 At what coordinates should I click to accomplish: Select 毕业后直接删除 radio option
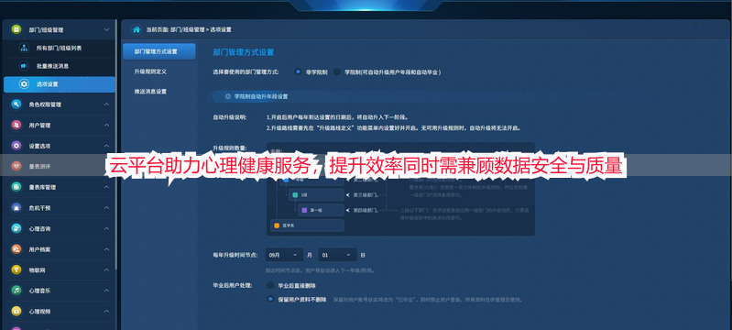(x=270, y=285)
